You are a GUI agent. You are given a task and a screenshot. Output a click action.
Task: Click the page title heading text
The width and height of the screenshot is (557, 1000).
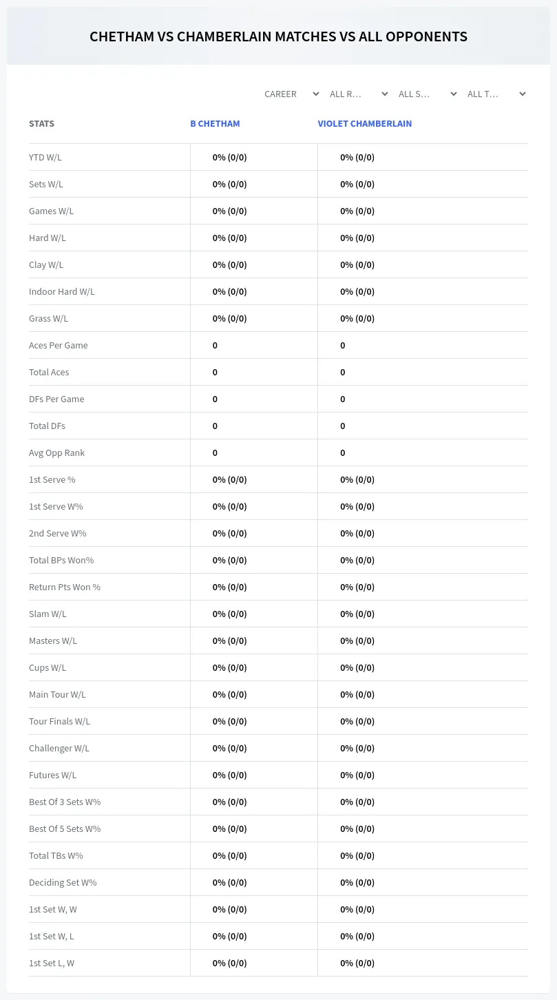[278, 37]
